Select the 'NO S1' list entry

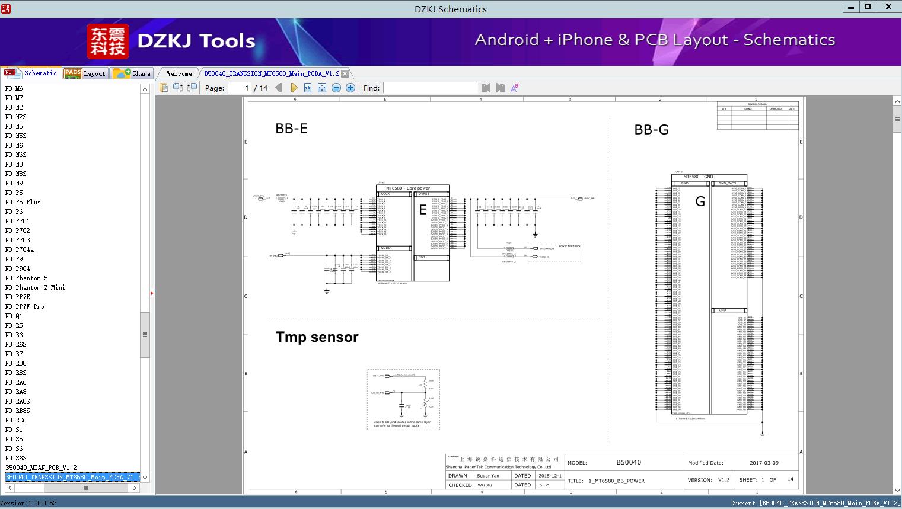(14, 430)
